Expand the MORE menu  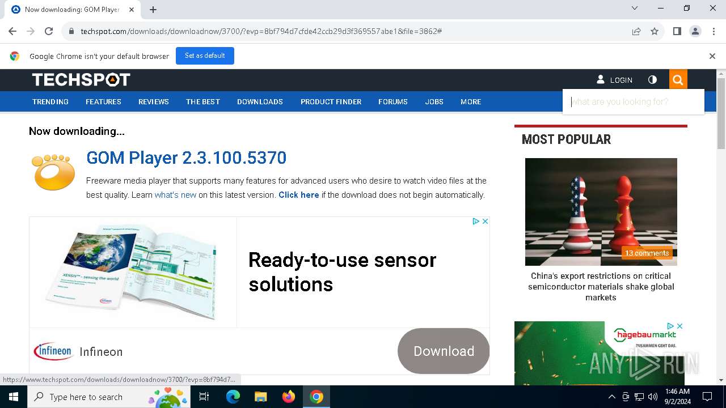pos(471,102)
